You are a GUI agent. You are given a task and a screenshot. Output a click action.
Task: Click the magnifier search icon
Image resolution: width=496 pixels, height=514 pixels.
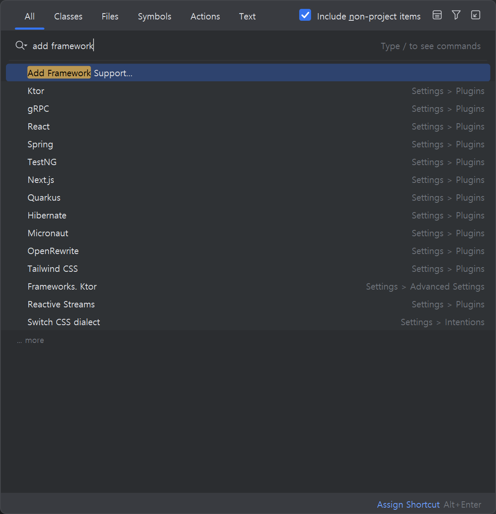[x=18, y=45]
